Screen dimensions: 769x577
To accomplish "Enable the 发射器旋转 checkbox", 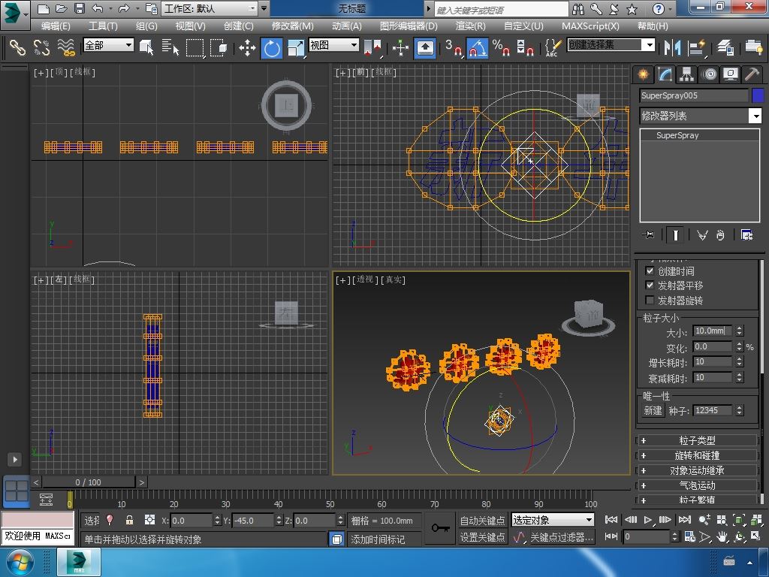I will pyautogui.click(x=650, y=301).
